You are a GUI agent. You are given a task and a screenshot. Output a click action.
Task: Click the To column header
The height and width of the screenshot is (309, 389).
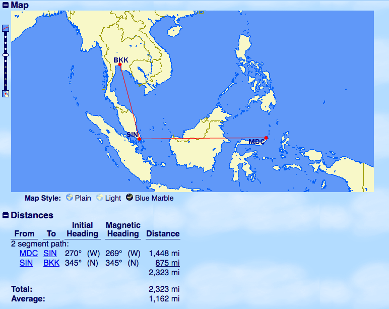[x=51, y=233]
